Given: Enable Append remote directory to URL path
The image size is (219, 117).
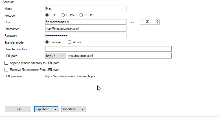Looking at the screenshot, I should pyautogui.click(x=6, y=63).
